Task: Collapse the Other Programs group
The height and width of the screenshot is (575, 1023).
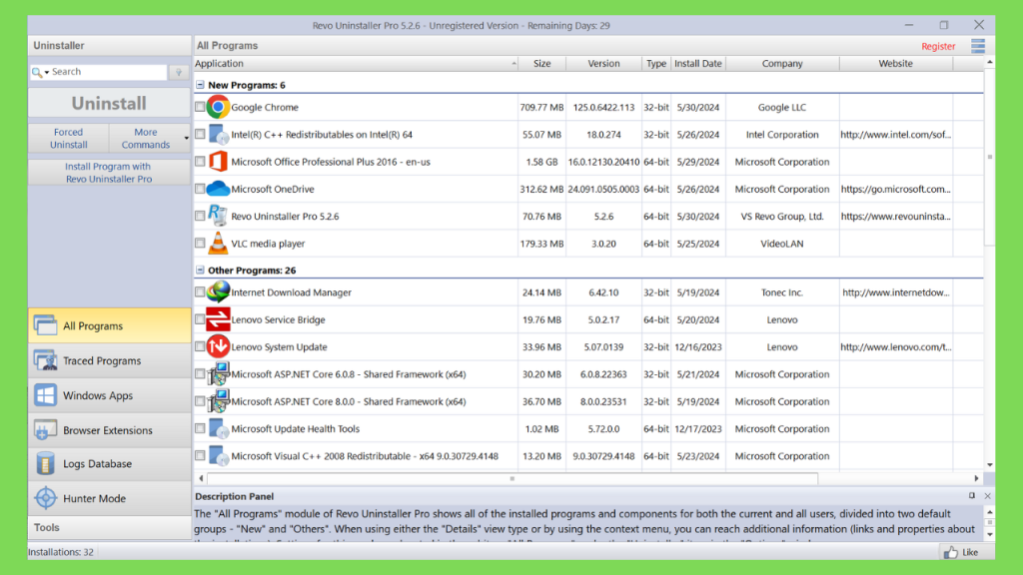Action: click(x=200, y=270)
